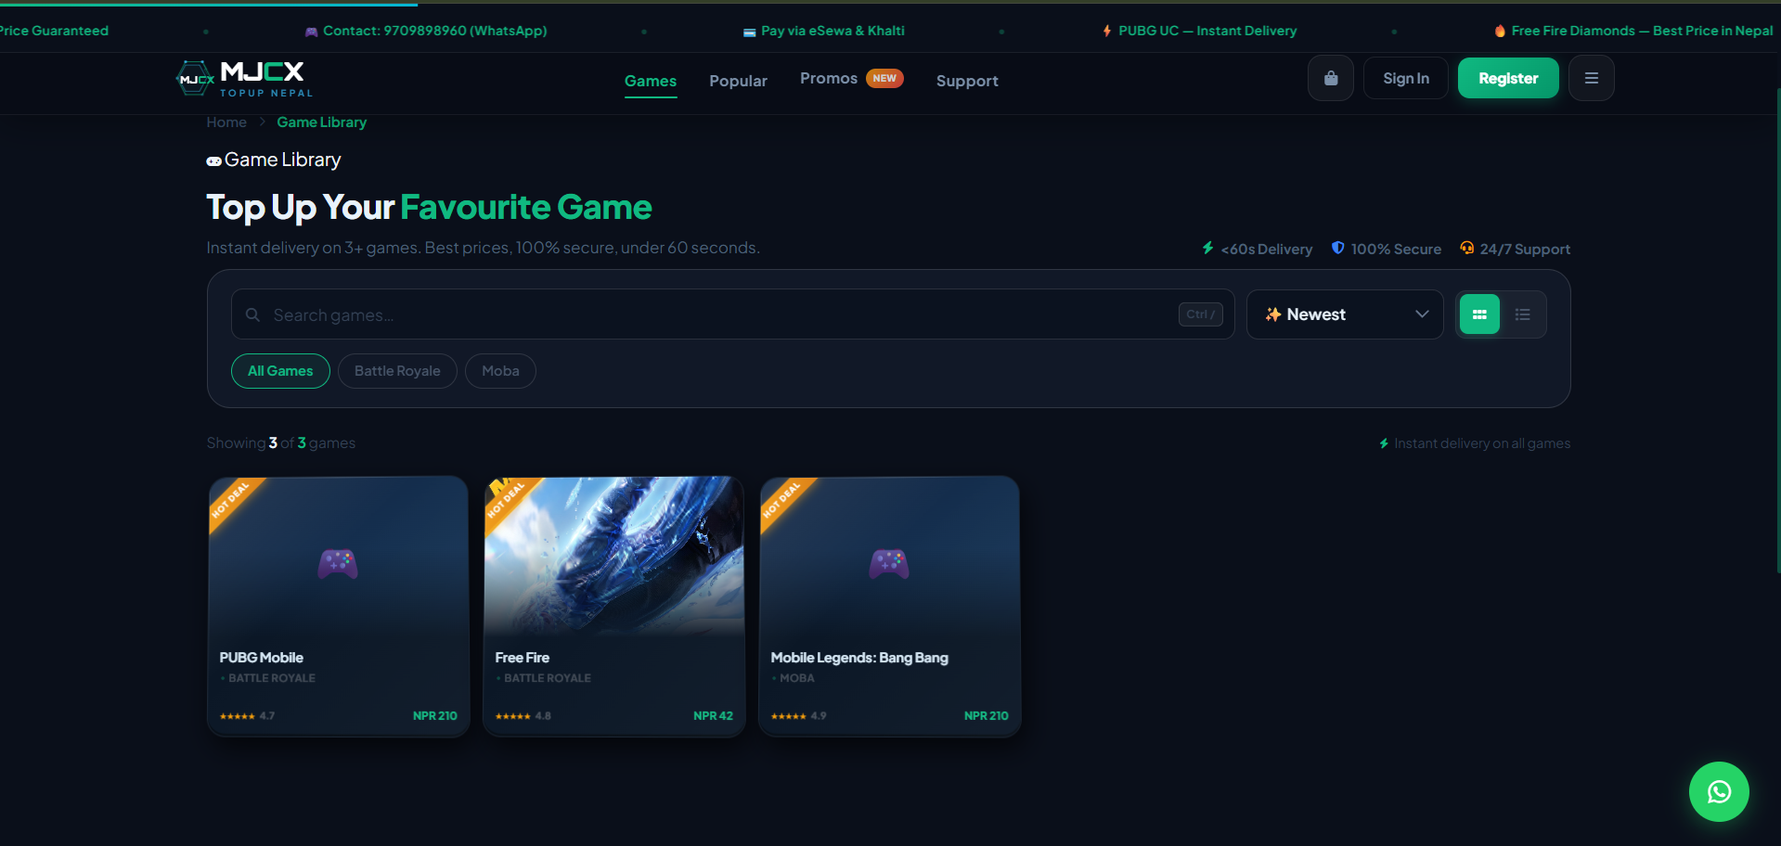Click the 4.7 rating on PUBG Mobile

tap(267, 716)
